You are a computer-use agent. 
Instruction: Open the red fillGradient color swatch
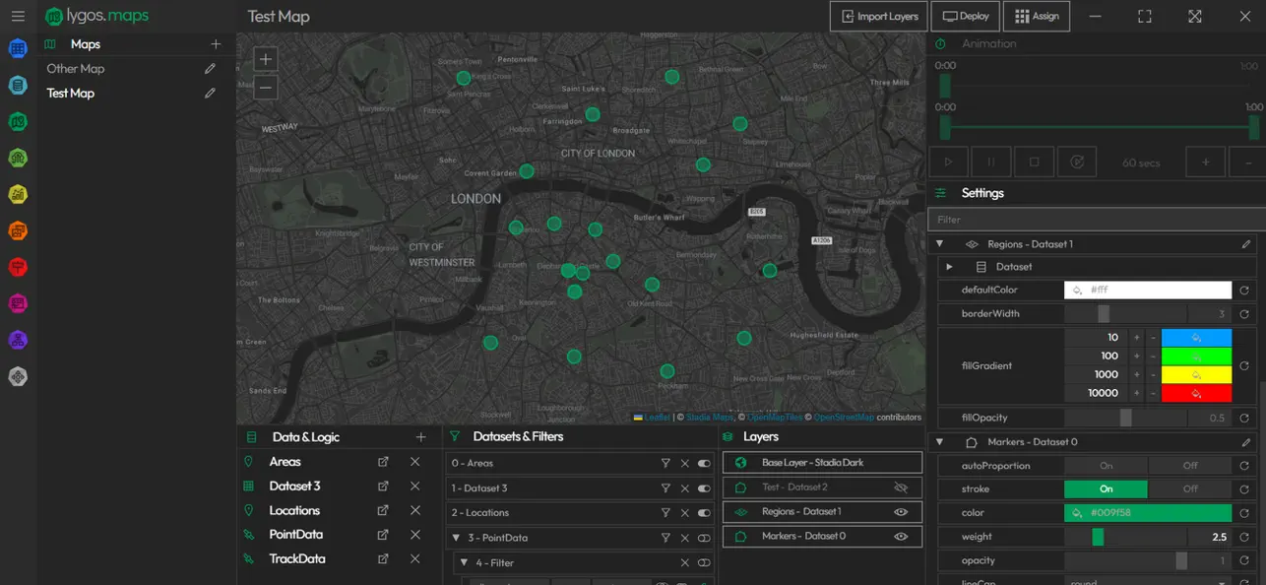click(x=1196, y=393)
